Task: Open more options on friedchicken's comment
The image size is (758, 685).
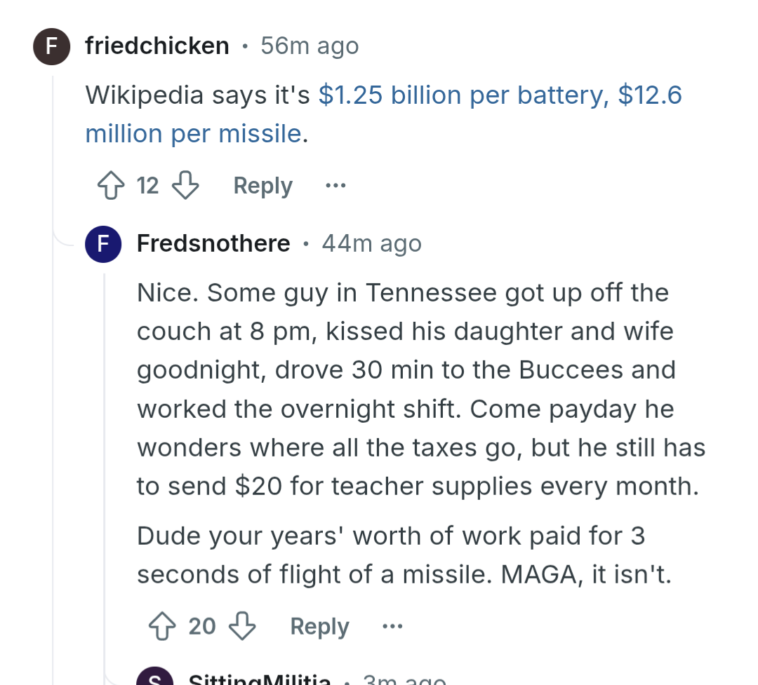Action: [x=335, y=186]
